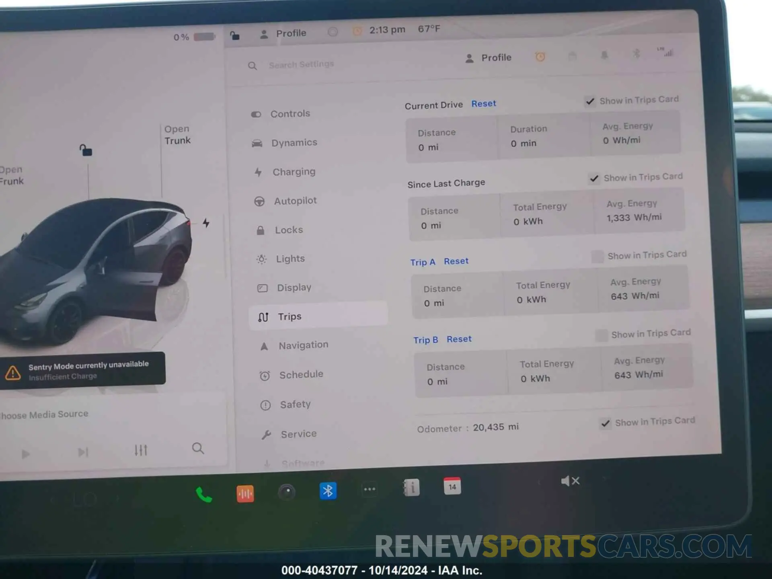Tap the LTE signal strength icon
772x579 pixels.
click(665, 52)
